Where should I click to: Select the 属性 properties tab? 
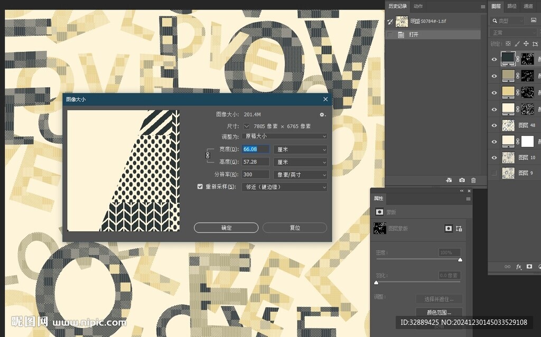pyautogui.click(x=378, y=198)
